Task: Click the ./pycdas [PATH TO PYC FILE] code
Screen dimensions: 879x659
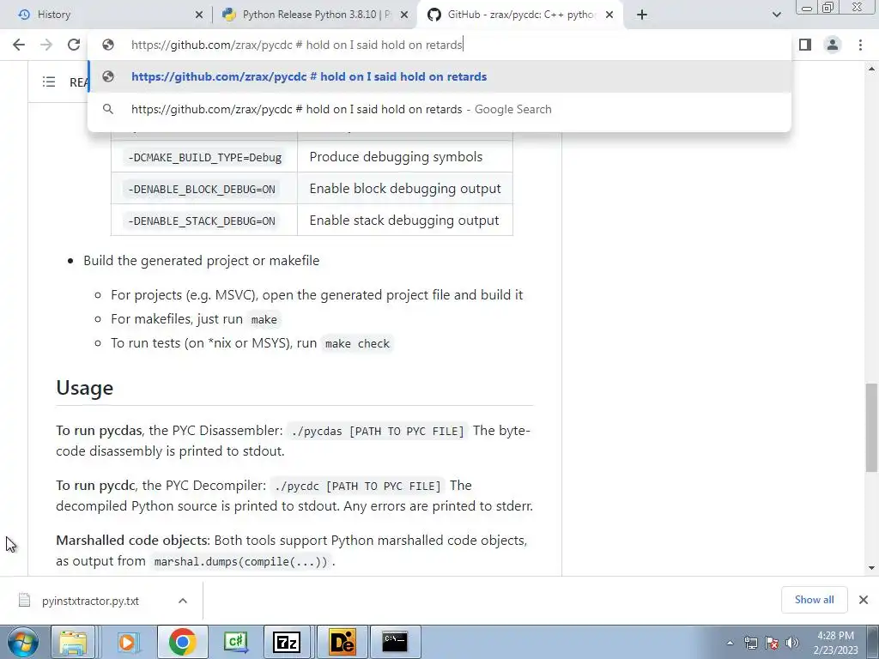Action: [378, 431]
